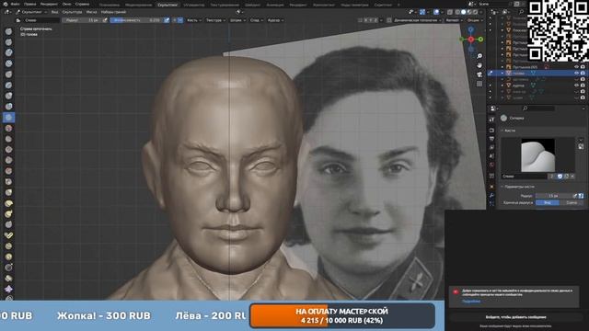The image size is (589, 331).
Task: Click the Подробнее link in chat
Action: coord(471,301)
